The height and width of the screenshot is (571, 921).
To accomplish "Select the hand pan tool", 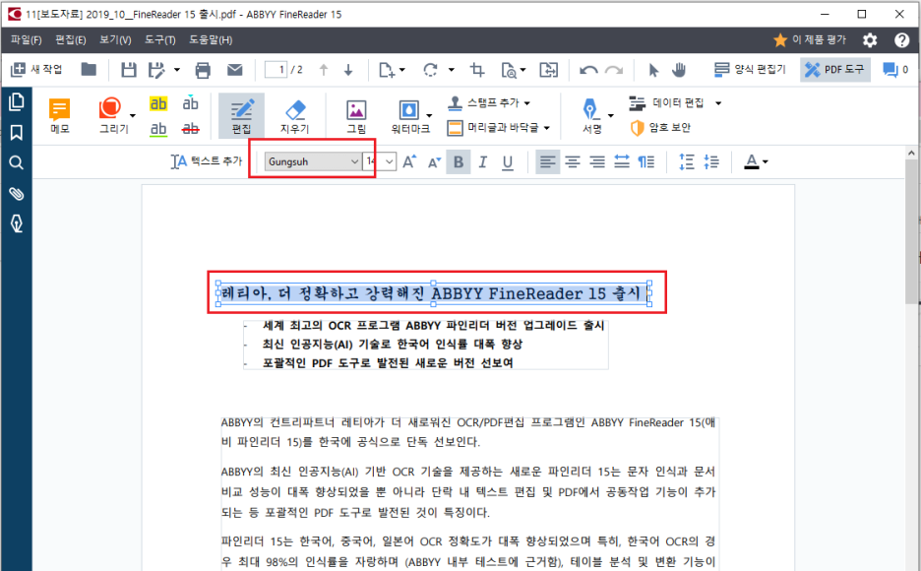I will click(x=679, y=70).
